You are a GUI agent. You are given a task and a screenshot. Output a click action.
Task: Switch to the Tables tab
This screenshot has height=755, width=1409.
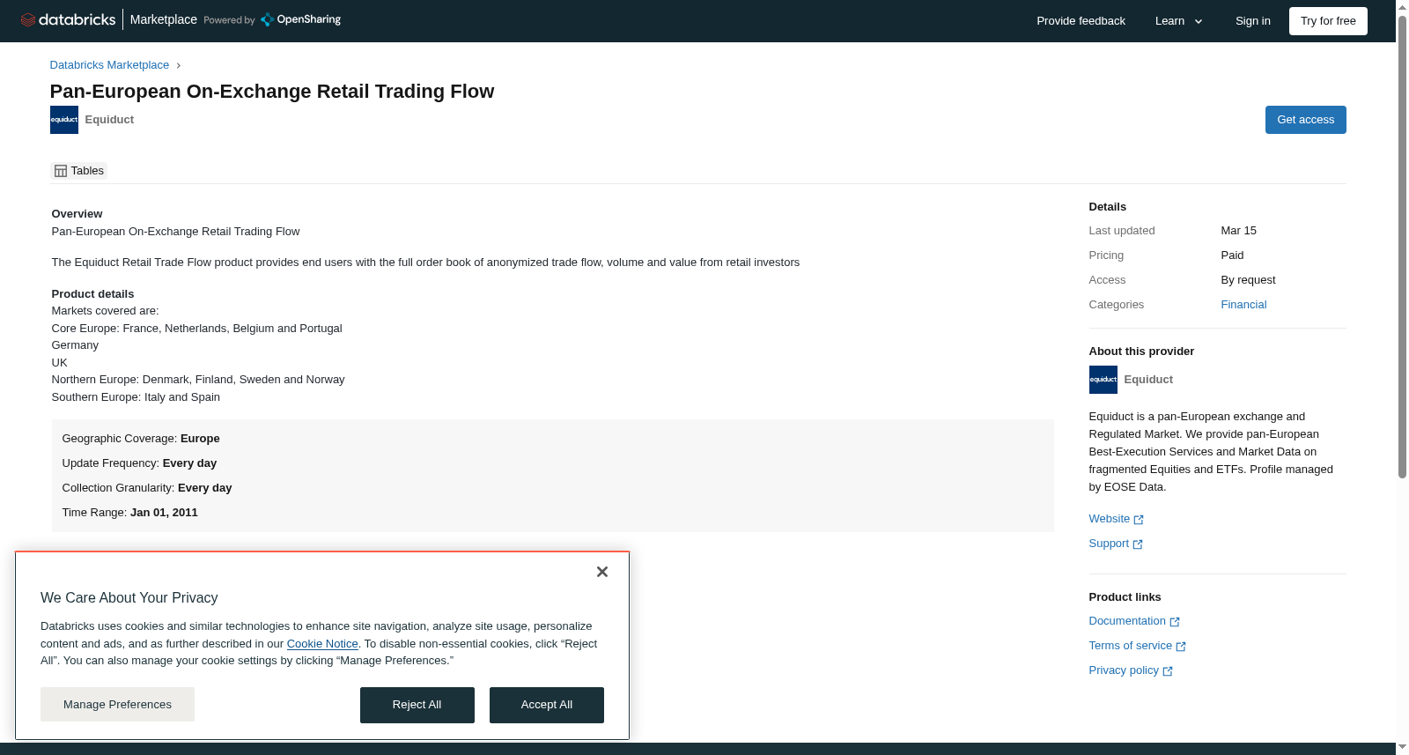point(79,171)
